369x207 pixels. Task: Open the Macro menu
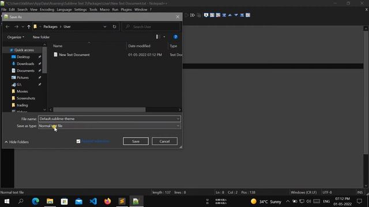point(104,10)
